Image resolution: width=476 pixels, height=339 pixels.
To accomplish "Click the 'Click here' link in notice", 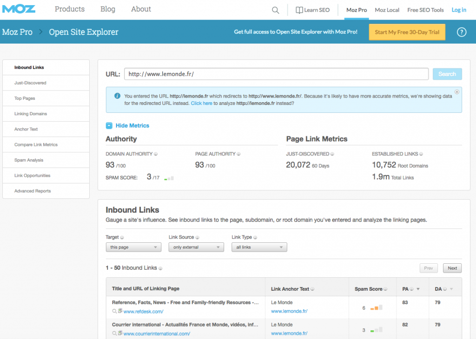I will click(202, 103).
